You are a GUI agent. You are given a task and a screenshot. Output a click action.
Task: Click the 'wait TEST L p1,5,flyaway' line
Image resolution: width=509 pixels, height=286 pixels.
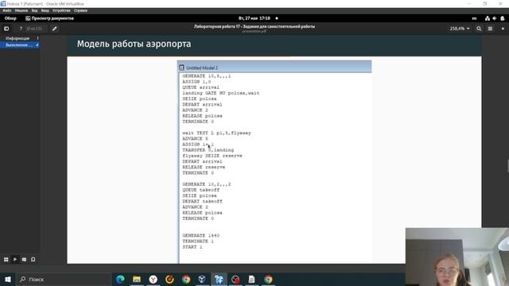[x=216, y=133]
